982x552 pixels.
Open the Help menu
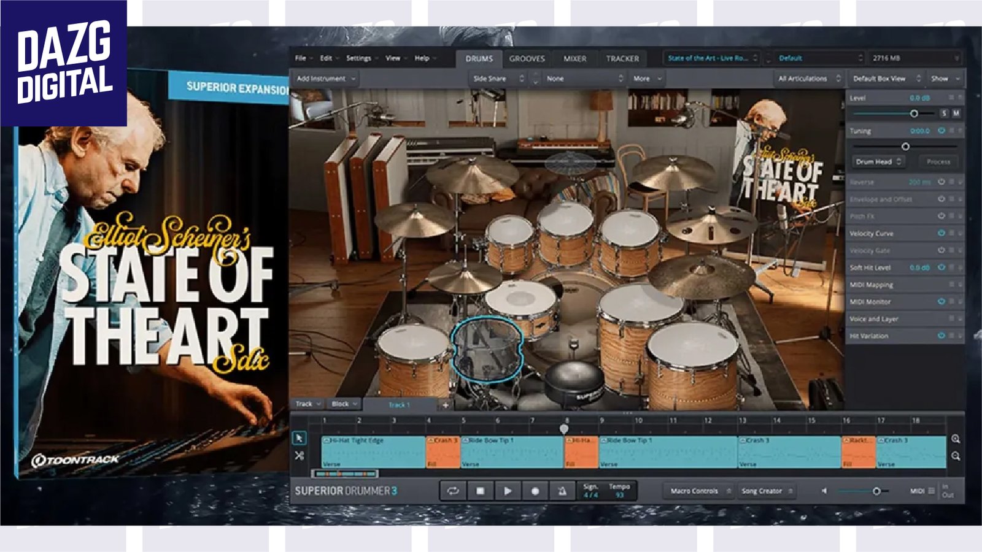[x=425, y=58]
